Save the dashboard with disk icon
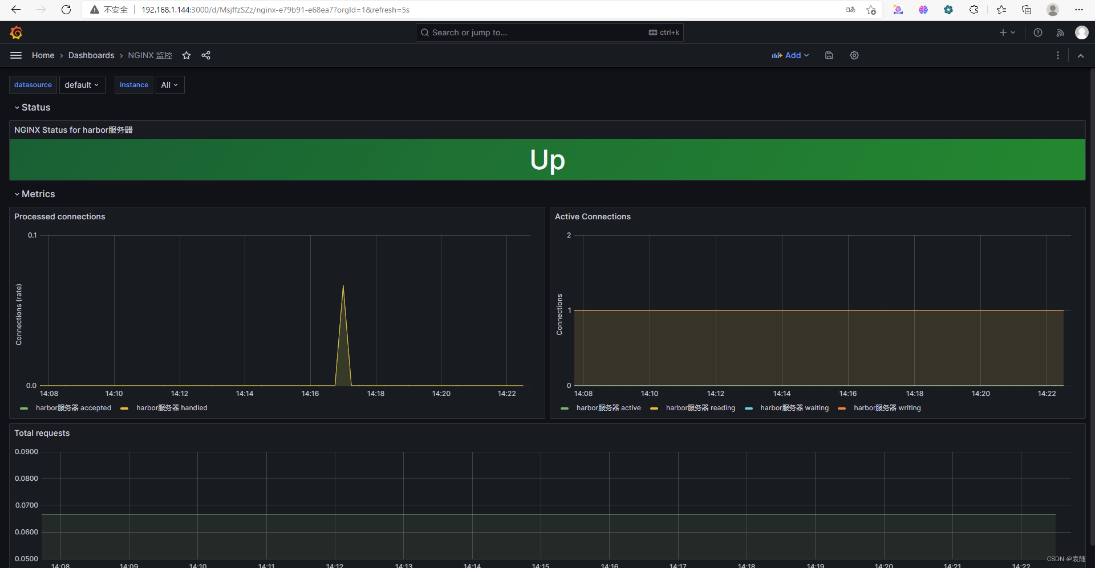The width and height of the screenshot is (1095, 568). point(829,55)
